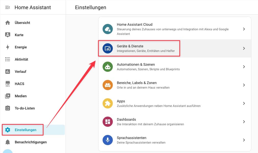Image resolution: width=258 pixels, height=153 pixels.
Task: Expand the Sprachassistenten chevron arrow
Action: 244,140
